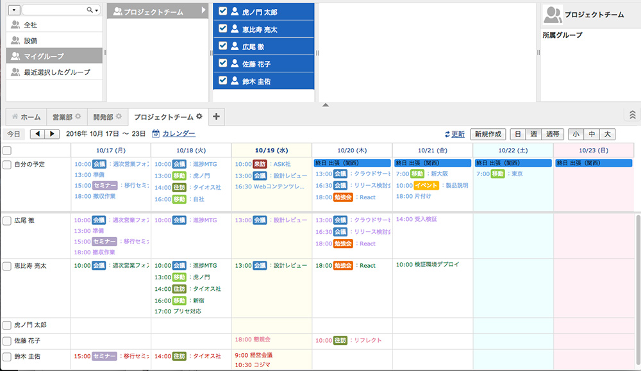Click the gear icon on プロジェクトチーム tab
Screen dimensions: 641x371
click(x=199, y=117)
